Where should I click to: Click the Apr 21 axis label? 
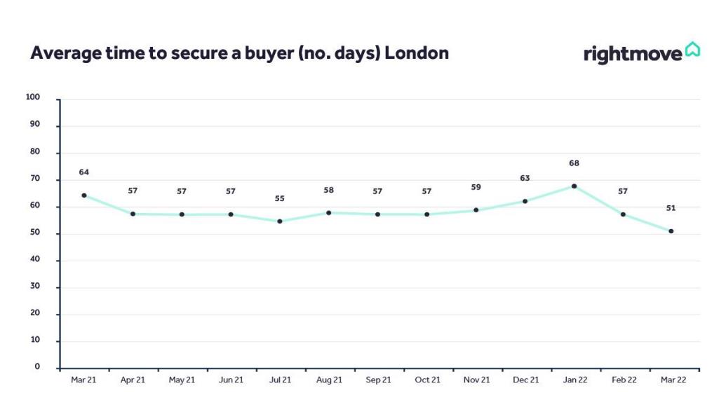133,380
